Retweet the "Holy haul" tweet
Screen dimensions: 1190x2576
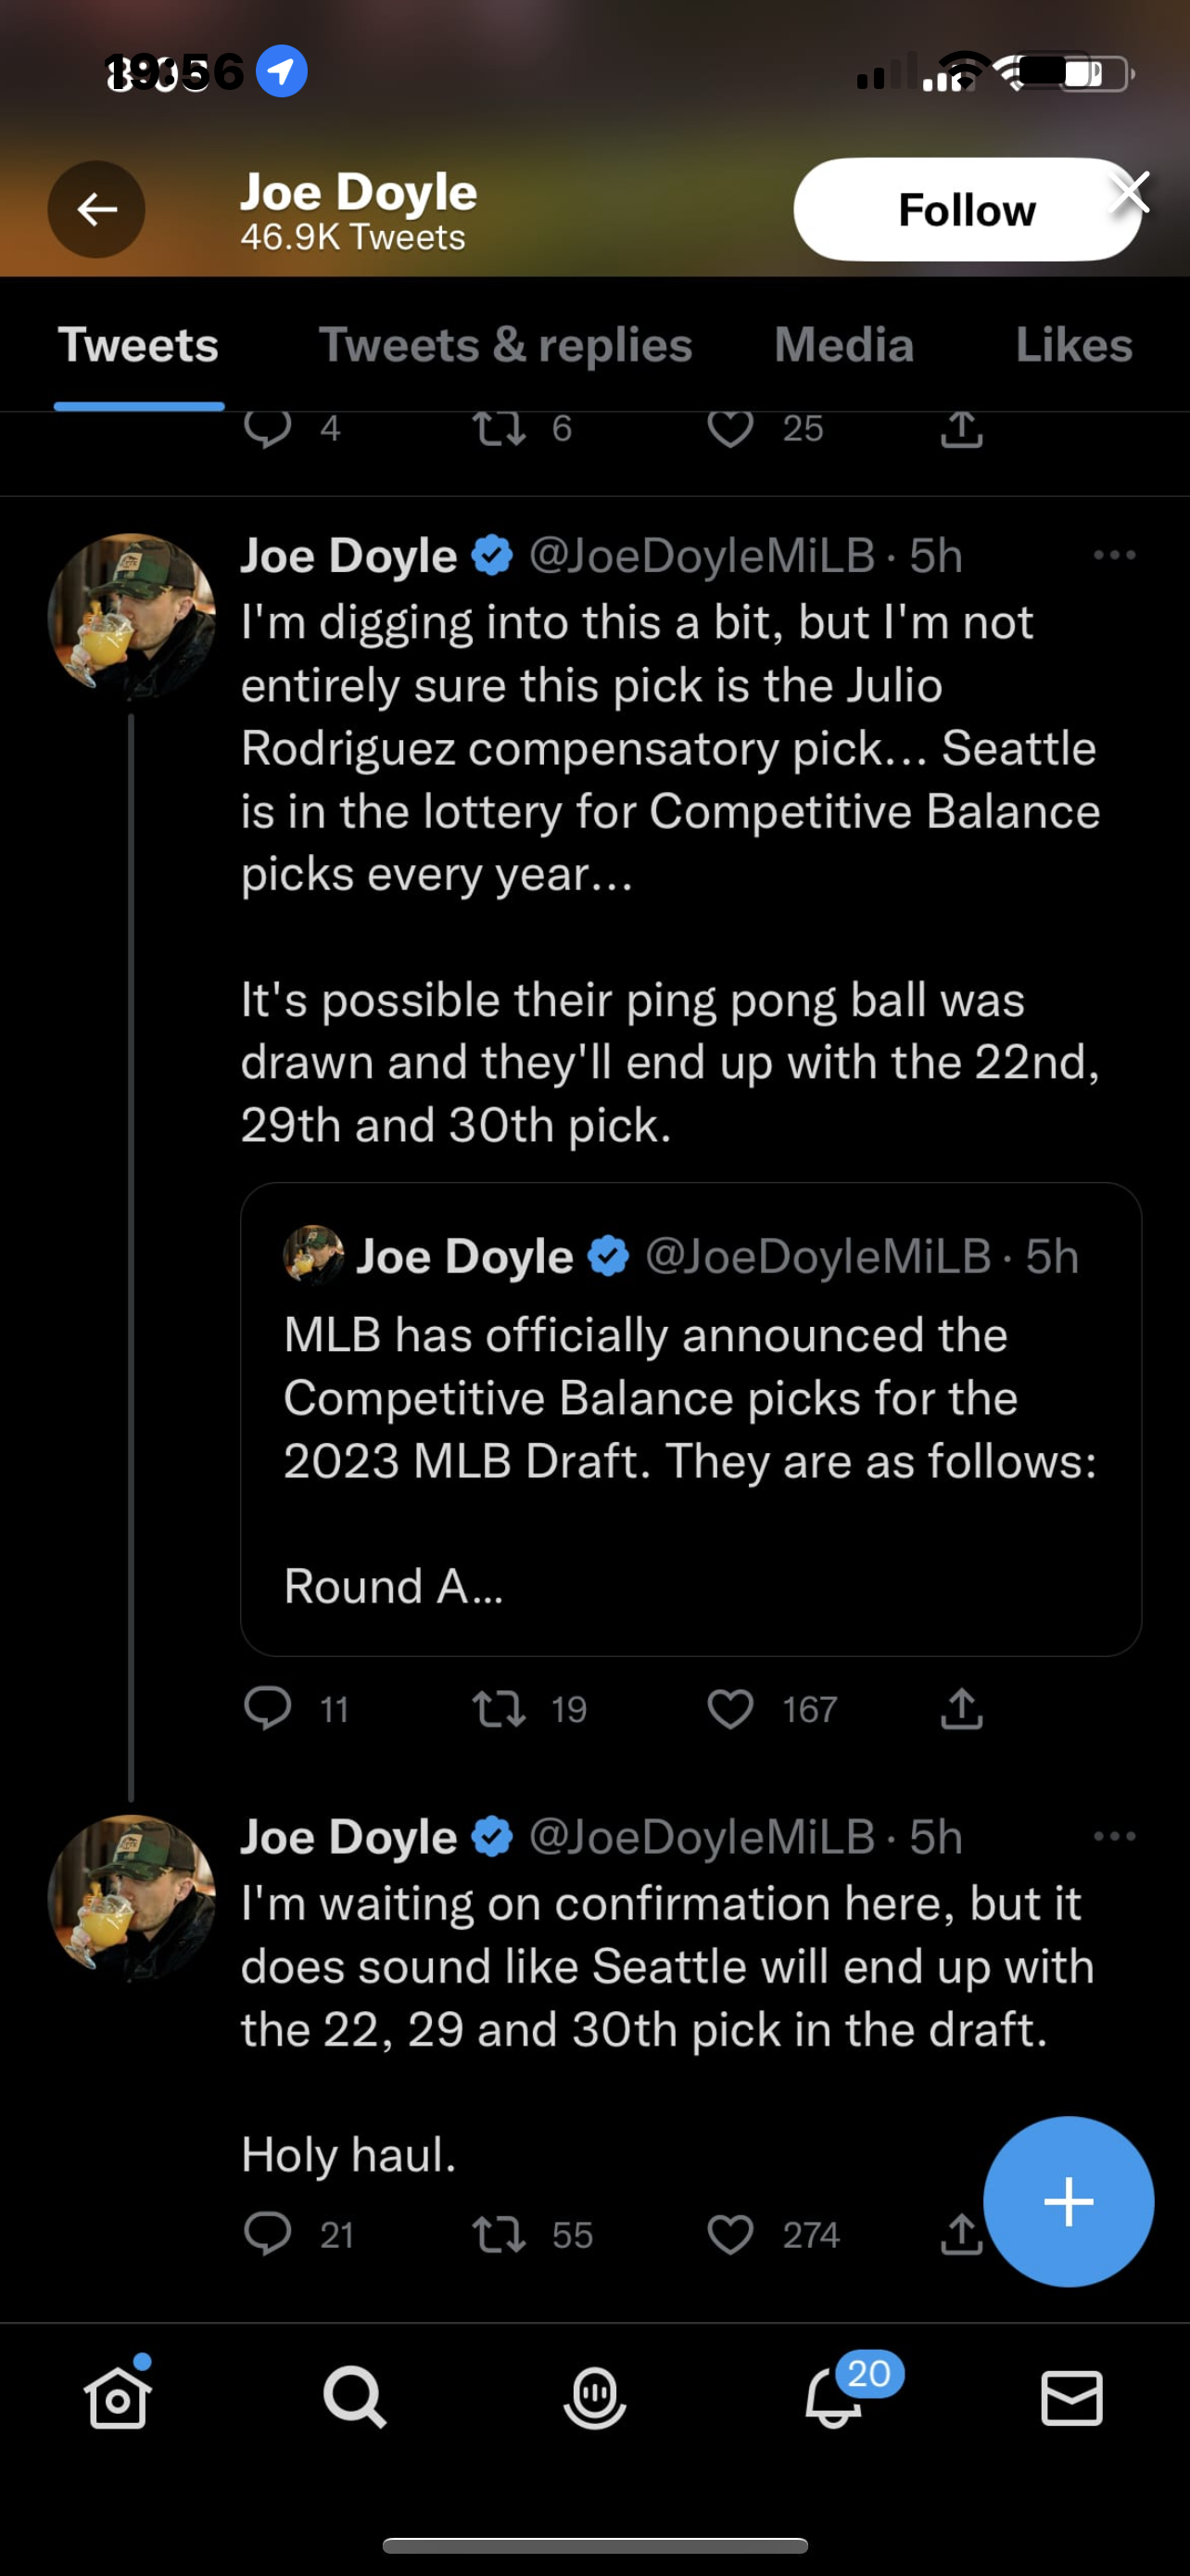pos(499,2234)
